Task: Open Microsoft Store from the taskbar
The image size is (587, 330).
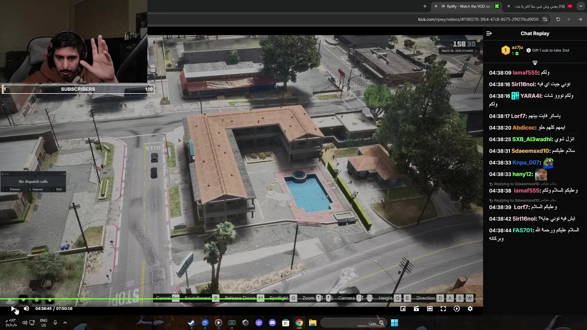Action: (x=286, y=323)
